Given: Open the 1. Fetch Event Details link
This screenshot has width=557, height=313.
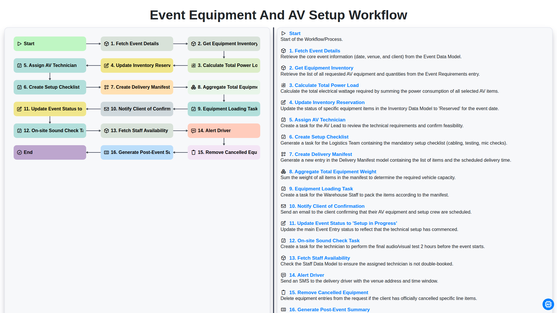Looking at the screenshot, I should [314, 51].
